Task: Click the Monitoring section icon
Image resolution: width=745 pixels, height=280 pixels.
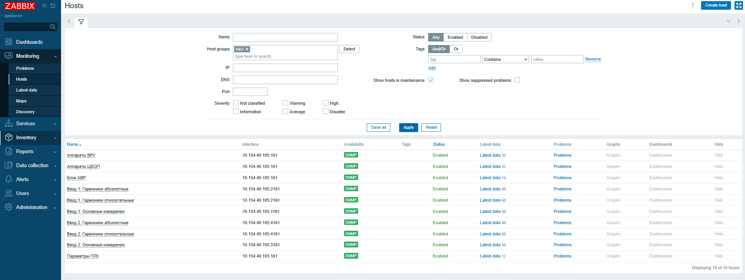Action: (x=9, y=56)
